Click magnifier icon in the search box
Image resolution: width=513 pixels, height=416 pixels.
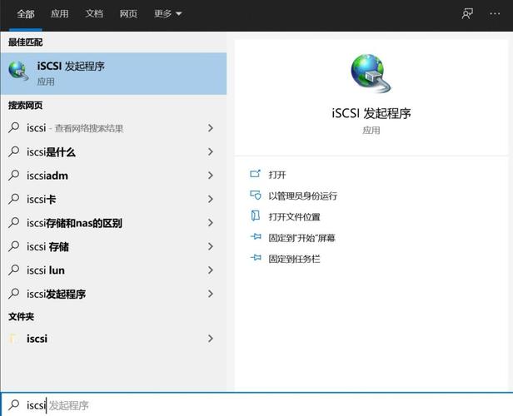(x=13, y=404)
